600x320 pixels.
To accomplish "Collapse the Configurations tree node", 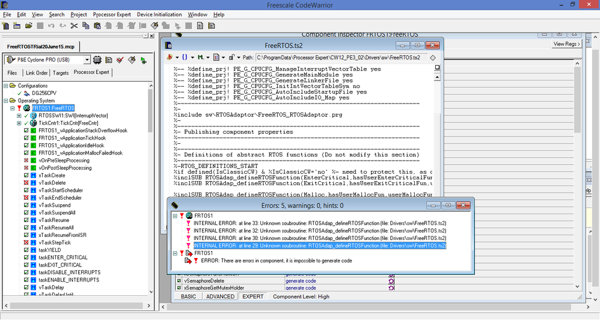I will [6, 86].
